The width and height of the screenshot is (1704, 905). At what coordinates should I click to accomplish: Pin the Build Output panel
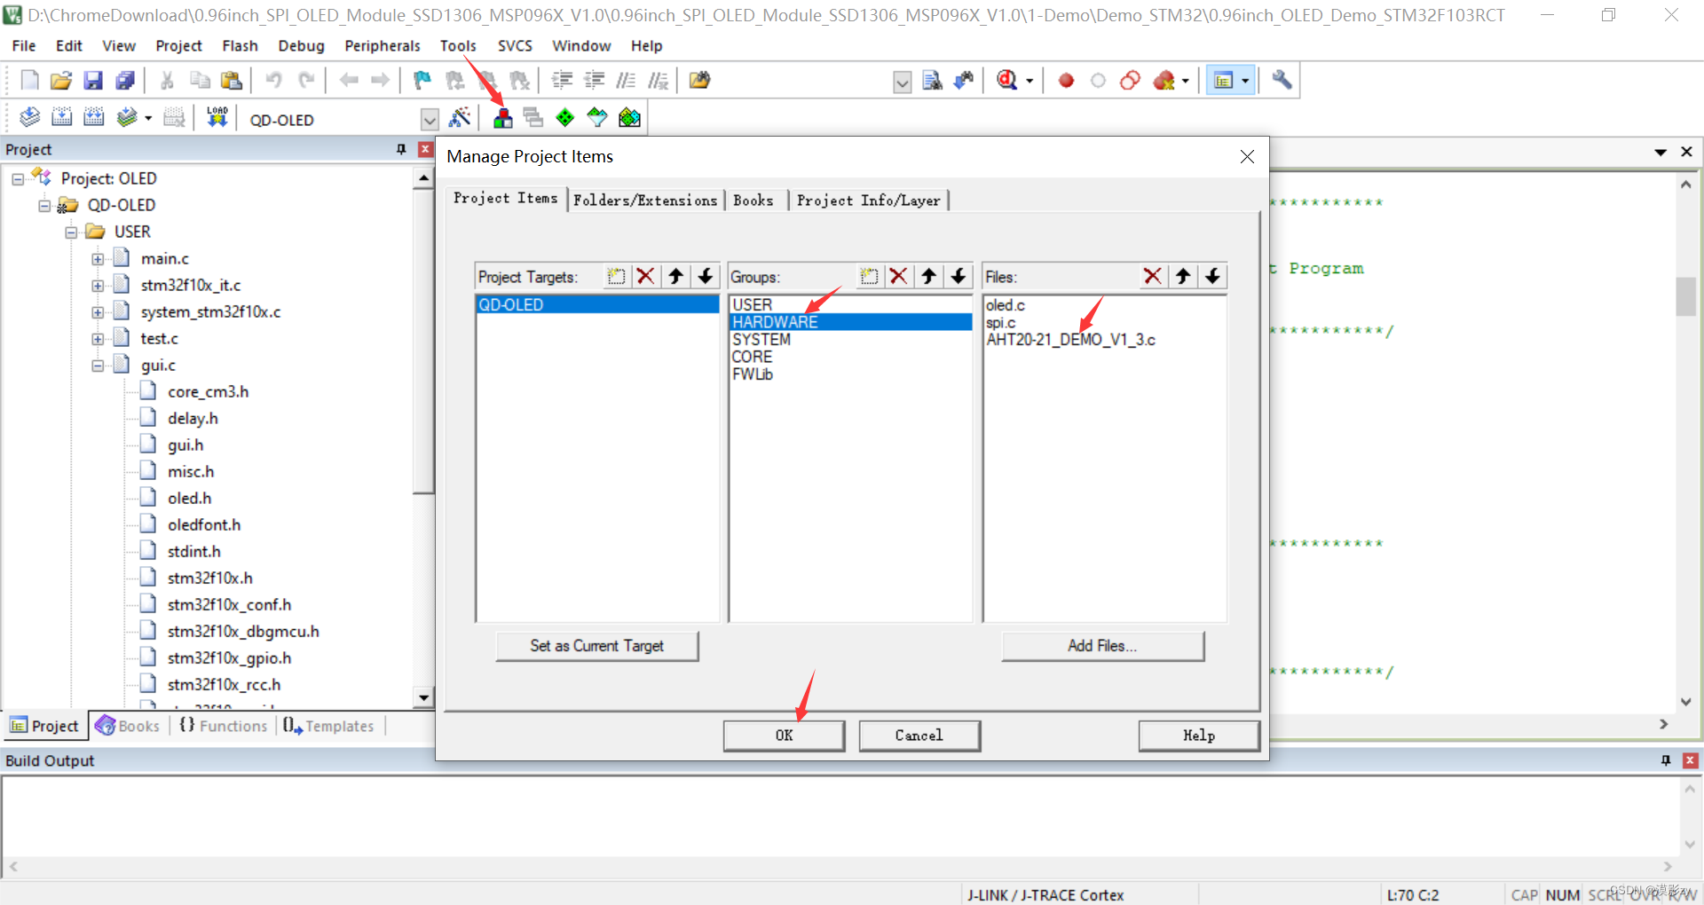point(1666,760)
